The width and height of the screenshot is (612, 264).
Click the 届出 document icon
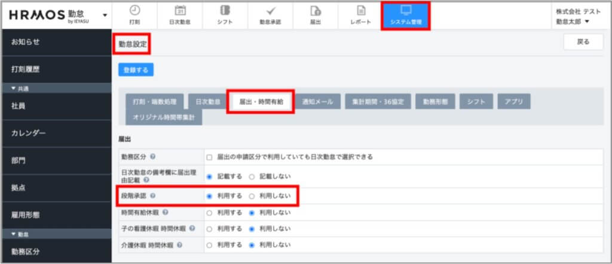[x=316, y=11]
